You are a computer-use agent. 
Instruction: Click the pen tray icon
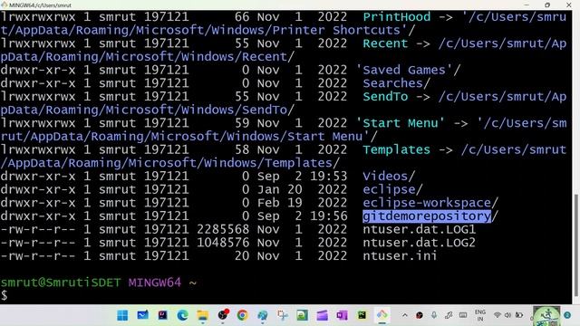pyautogui.click(x=449, y=315)
